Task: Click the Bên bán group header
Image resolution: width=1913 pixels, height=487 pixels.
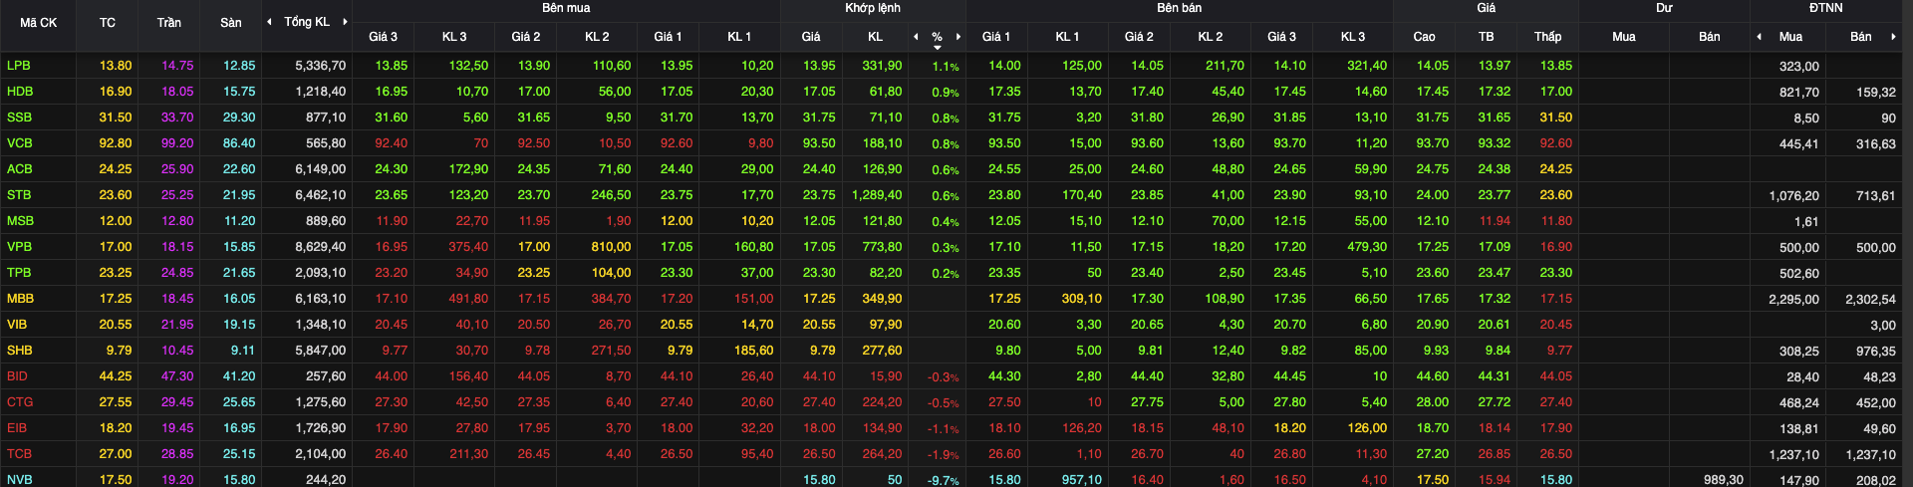Action: point(1180,8)
